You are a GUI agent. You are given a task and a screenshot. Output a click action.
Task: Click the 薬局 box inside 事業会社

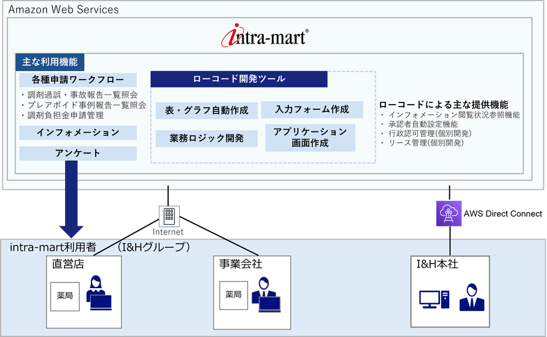click(233, 296)
